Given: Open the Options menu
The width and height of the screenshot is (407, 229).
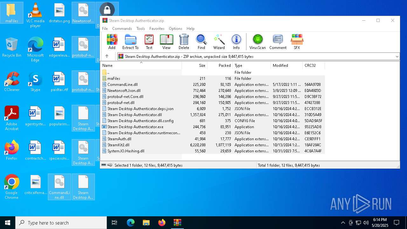Looking at the screenshot, I should click(176, 29).
